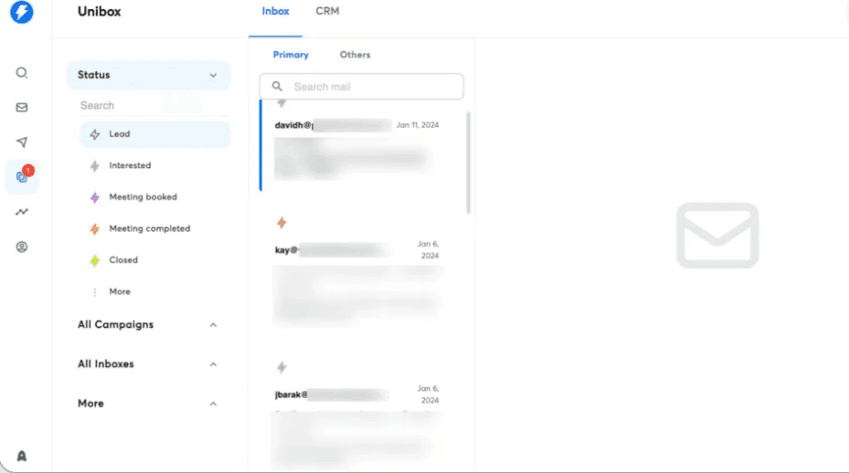Click the three-dot icon beside More
This screenshot has width=849, height=473.
coord(95,291)
